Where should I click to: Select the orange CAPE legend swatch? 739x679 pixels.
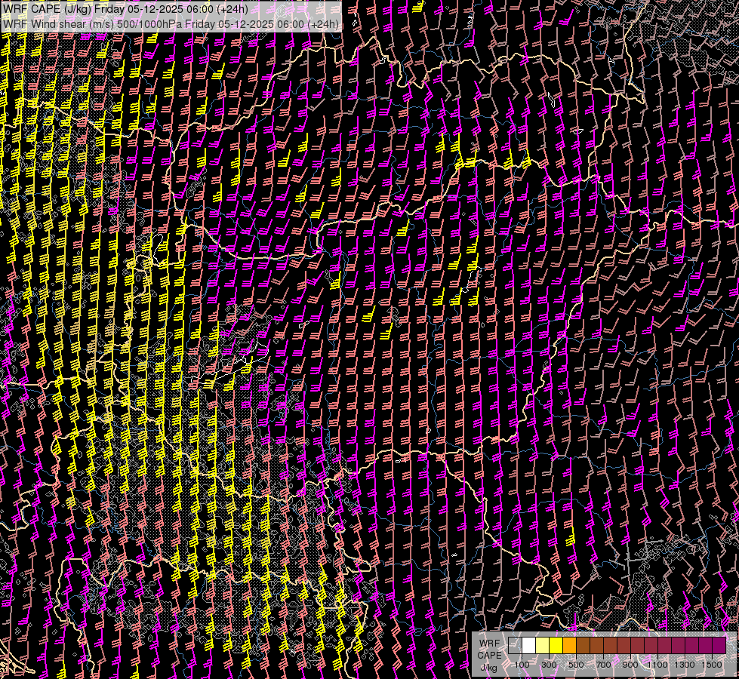[570, 645]
